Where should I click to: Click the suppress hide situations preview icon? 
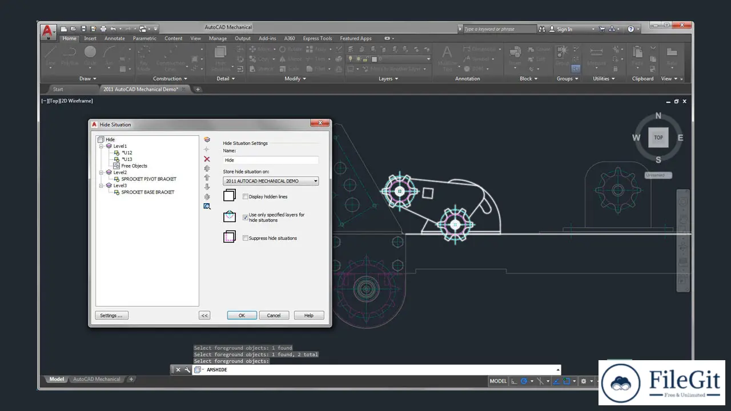229,236
